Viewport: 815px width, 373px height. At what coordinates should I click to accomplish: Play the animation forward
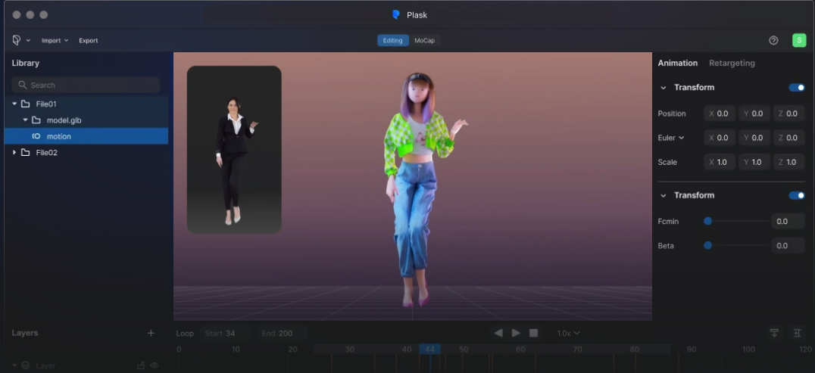point(516,333)
